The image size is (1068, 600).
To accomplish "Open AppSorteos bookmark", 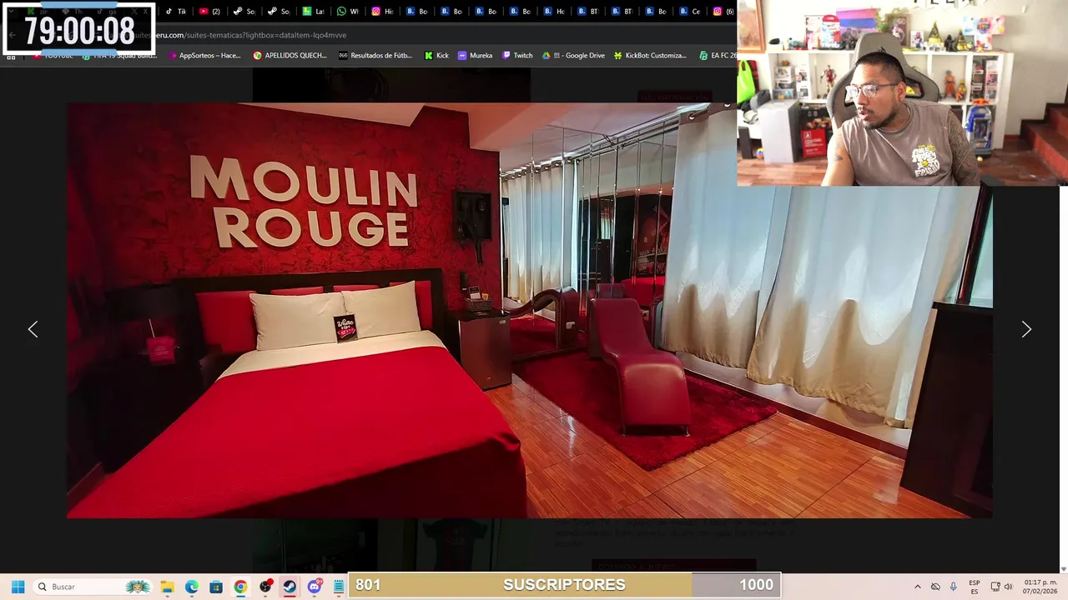I will [x=204, y=55].
